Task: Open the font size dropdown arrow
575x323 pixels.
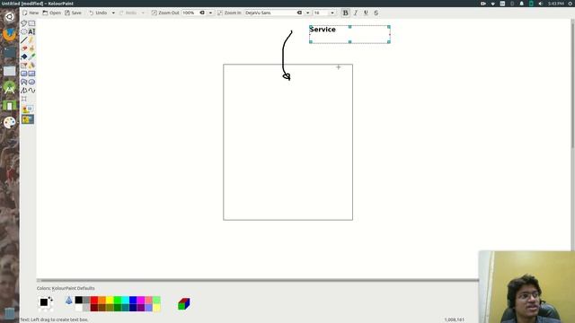Action: pos(332,13)
